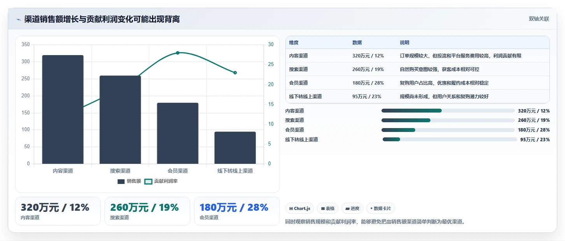Click the 线下转线上渠道 progress bar
Viewport: 565px width, 241px height.
tap(450, 139)
